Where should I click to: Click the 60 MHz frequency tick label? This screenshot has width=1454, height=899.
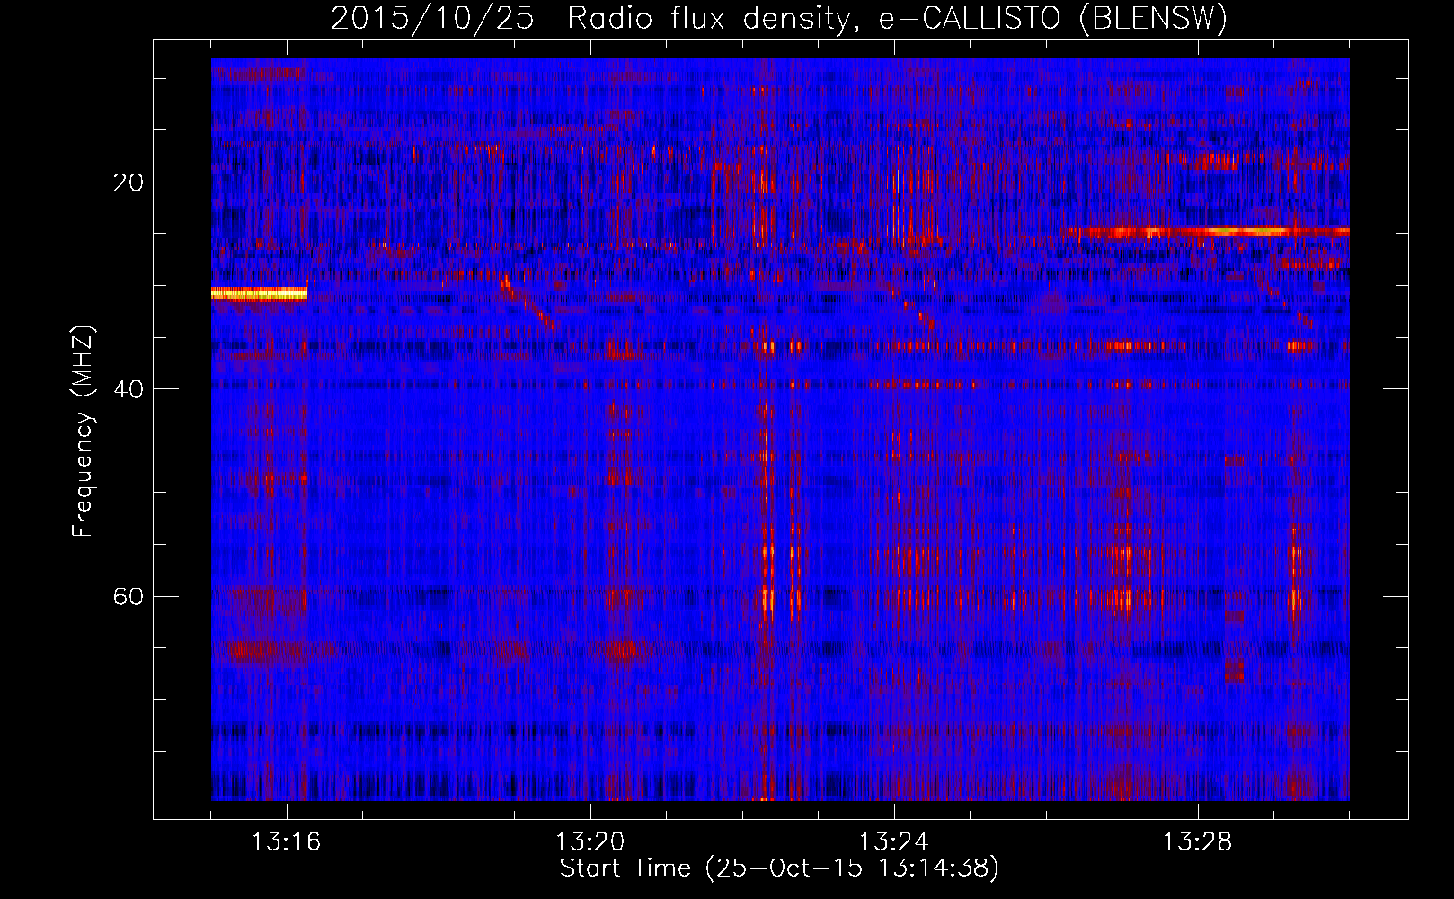tap(129, 596)
